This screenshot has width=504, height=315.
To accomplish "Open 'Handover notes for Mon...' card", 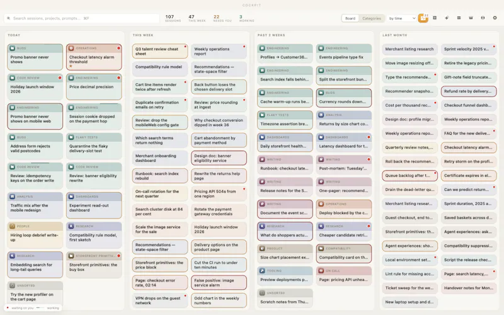I will click(469, 288).
